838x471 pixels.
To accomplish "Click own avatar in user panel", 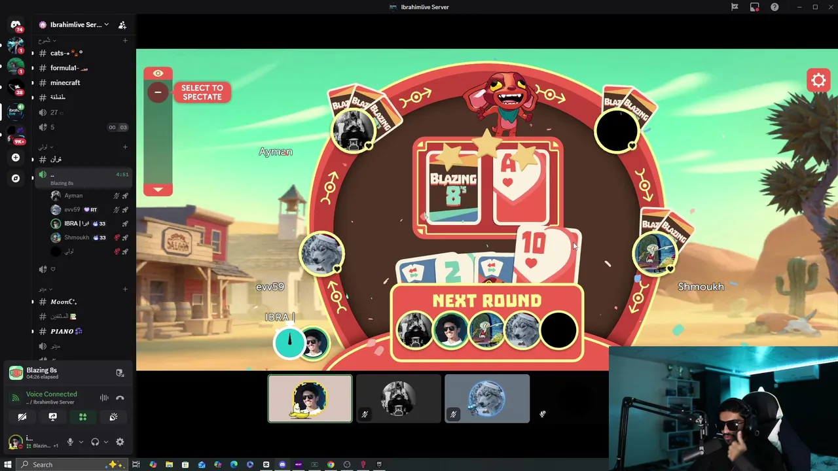I will (x=15, y=442).
